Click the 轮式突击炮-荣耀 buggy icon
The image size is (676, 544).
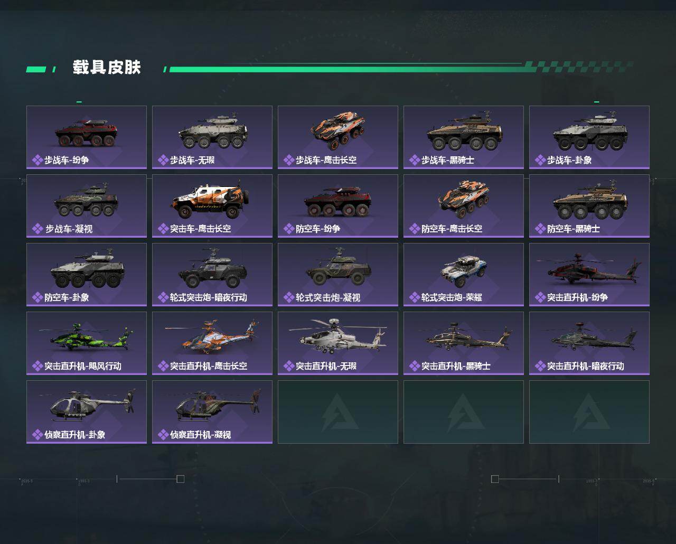(463, 270)
